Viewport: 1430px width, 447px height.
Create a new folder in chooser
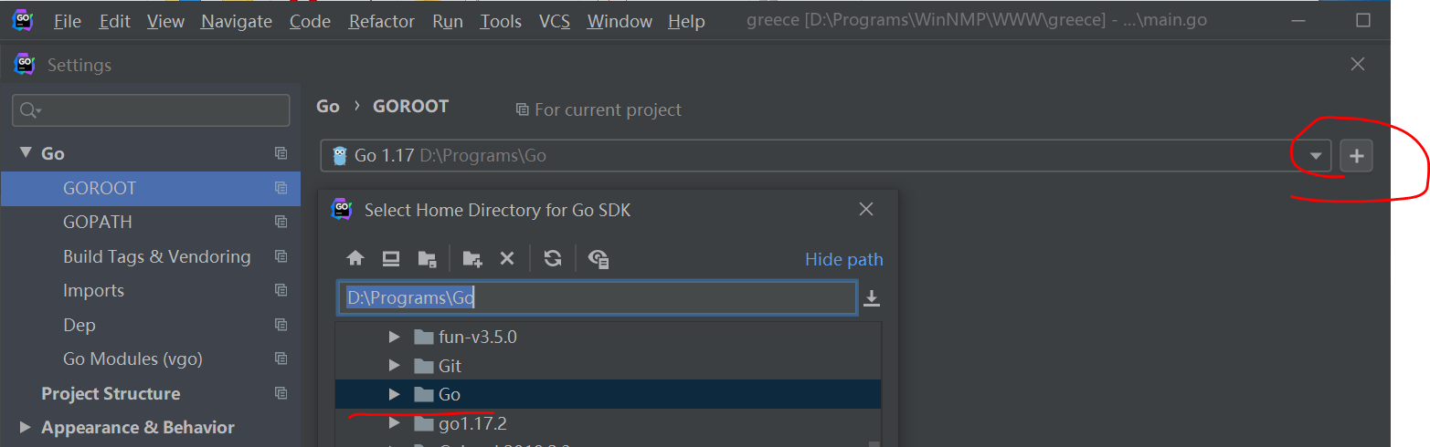point(472,259)
